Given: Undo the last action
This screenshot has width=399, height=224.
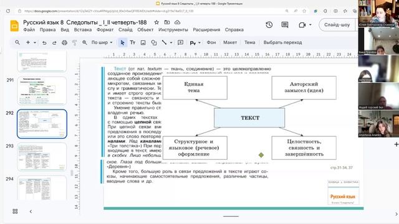Looking at the screenshot, I should 44,43.
